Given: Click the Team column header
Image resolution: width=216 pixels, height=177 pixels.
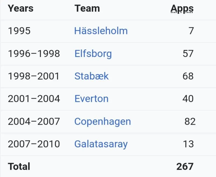Looking at the screenshot, I should (87, 9).
